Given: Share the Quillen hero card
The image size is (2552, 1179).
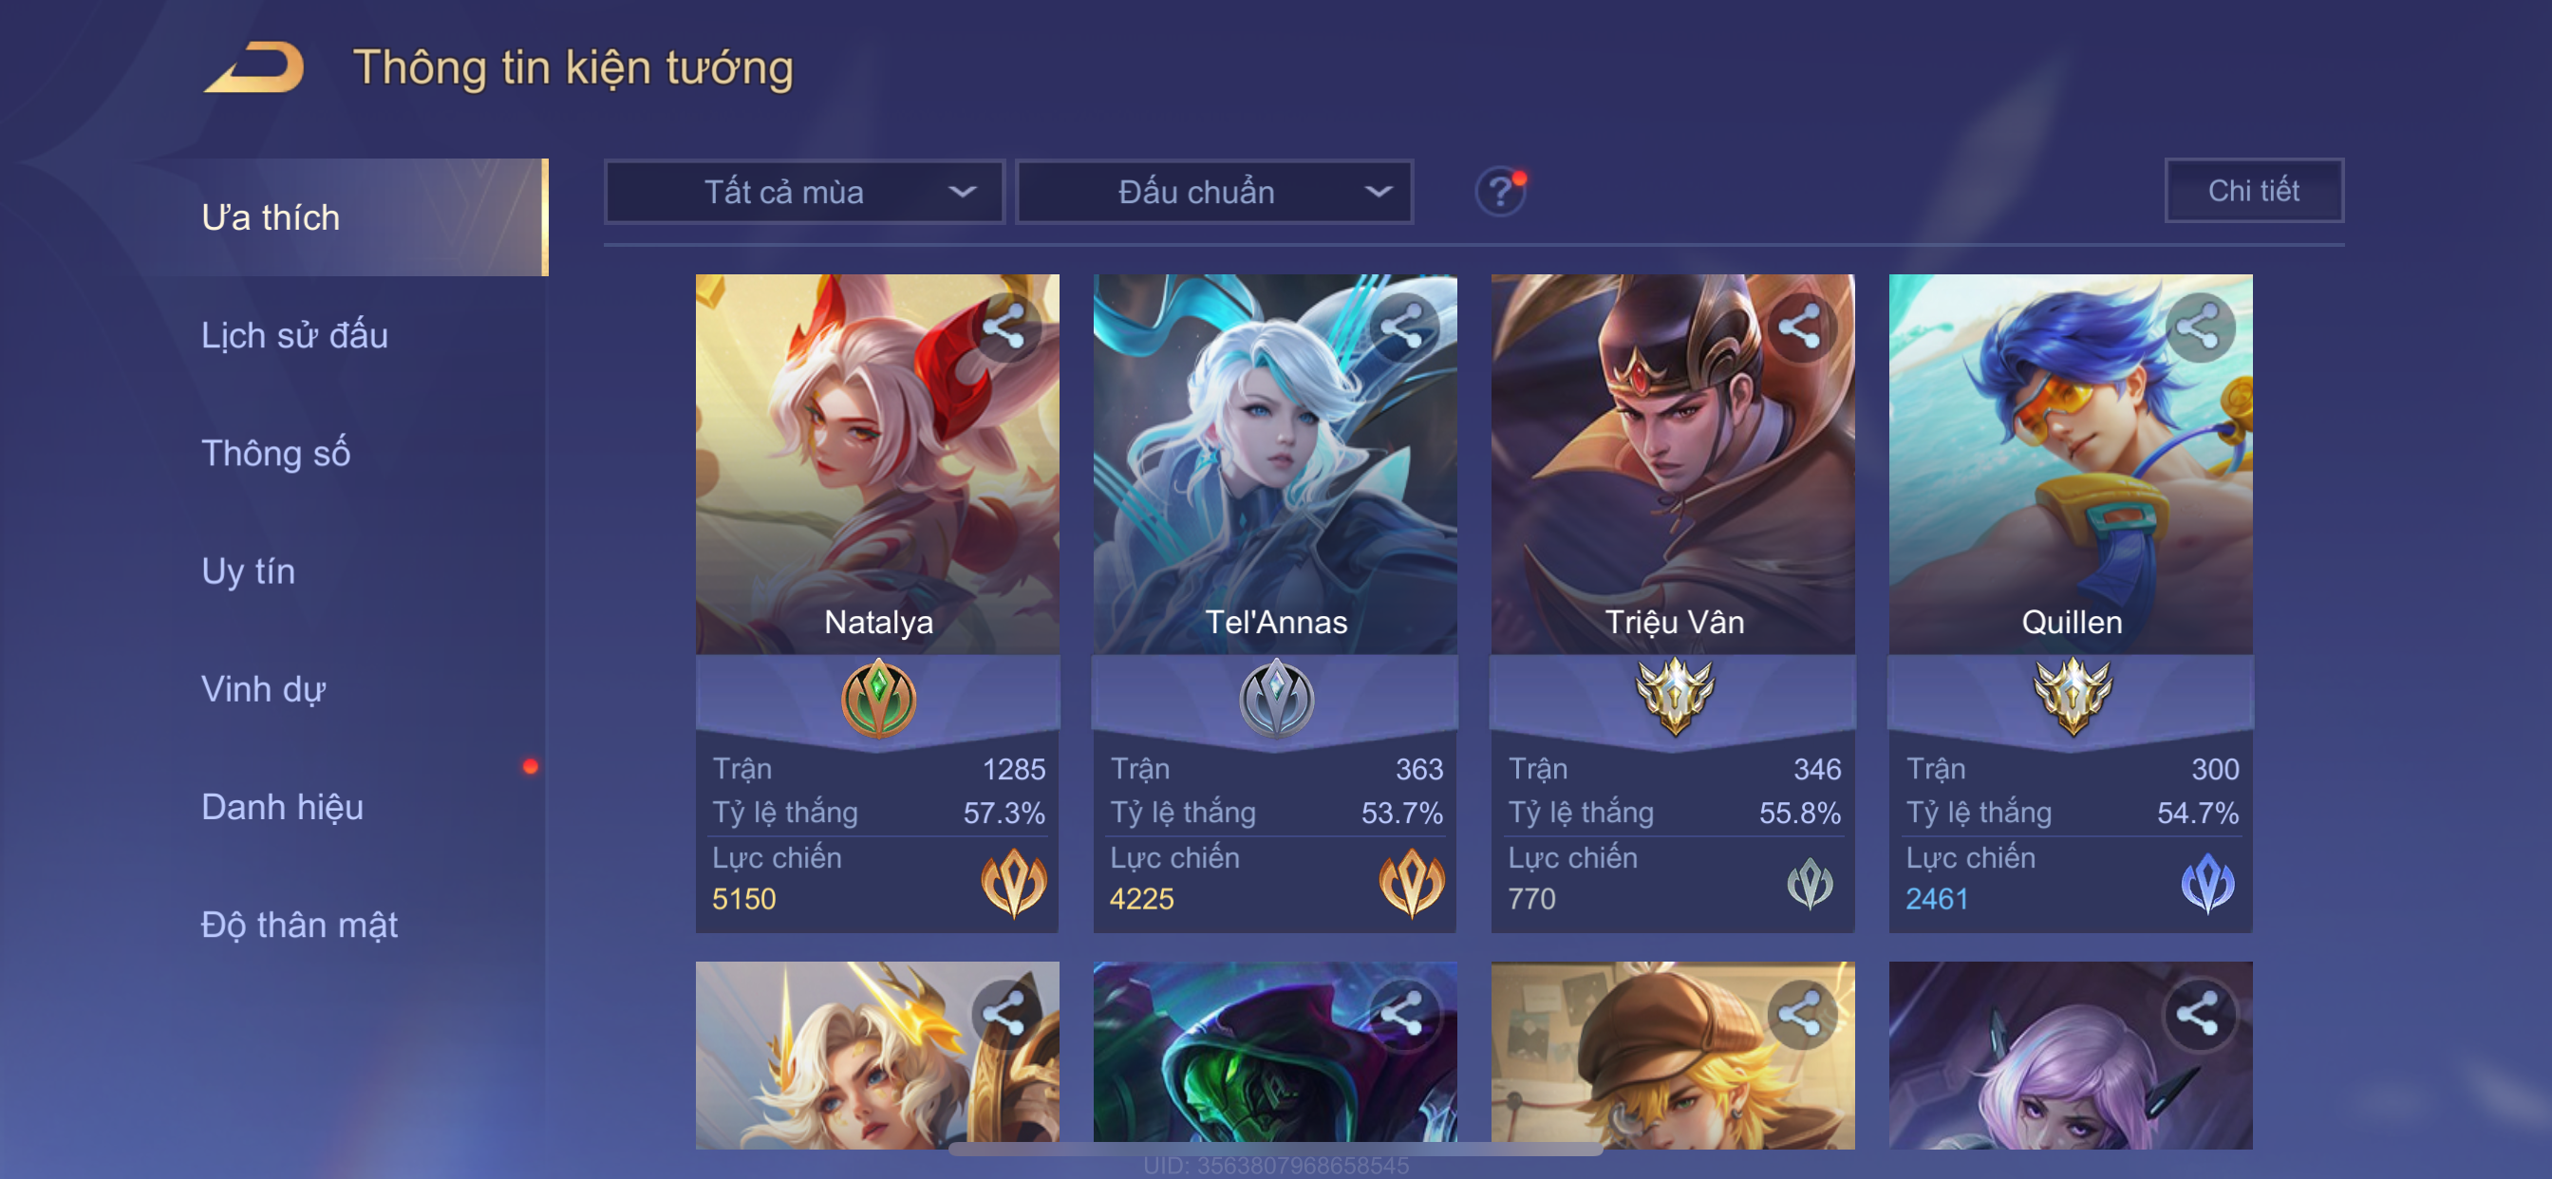Looking at the screenshot, I should point(2198,327).
